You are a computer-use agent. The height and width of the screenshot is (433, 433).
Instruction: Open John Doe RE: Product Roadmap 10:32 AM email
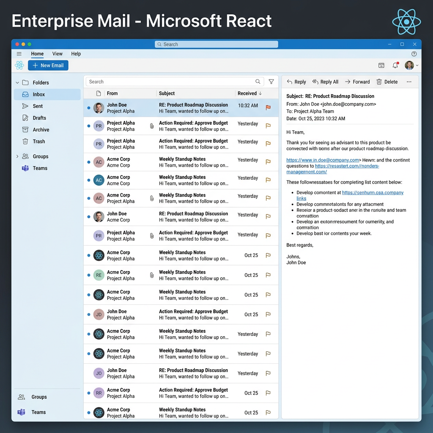[x=181, y=108]
